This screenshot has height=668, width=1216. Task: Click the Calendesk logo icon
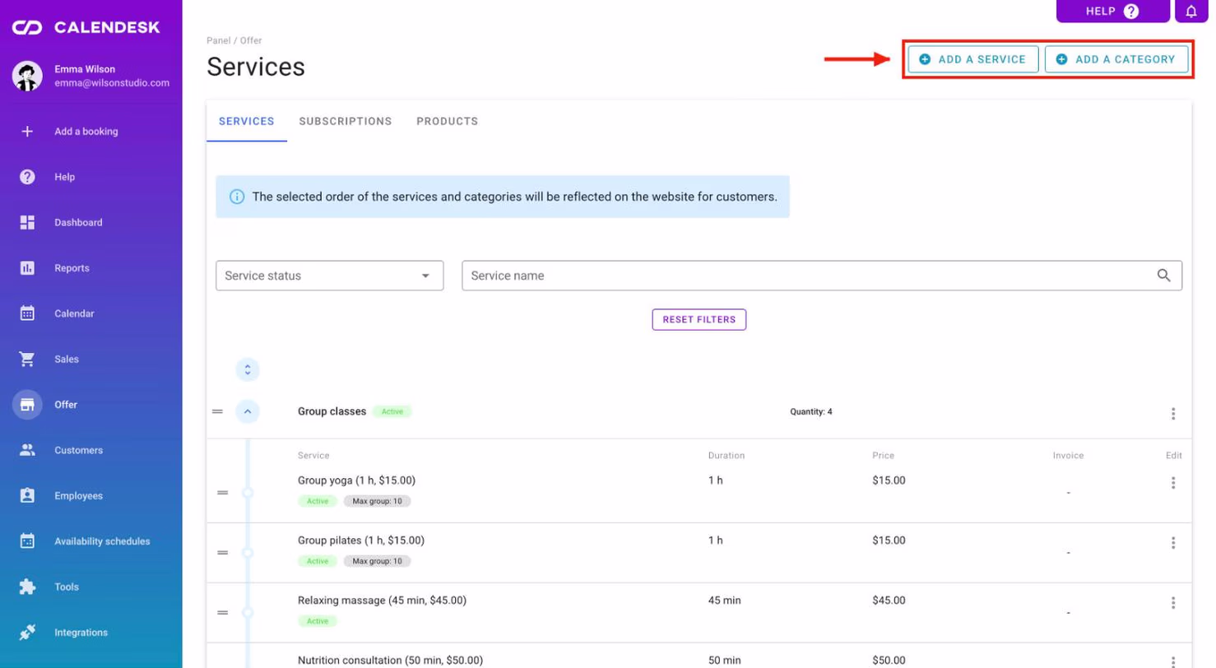point(26,28)
